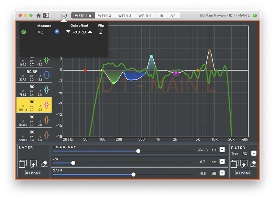Click the Gain slider handle
275x200 pixels.
coord(133,175)
